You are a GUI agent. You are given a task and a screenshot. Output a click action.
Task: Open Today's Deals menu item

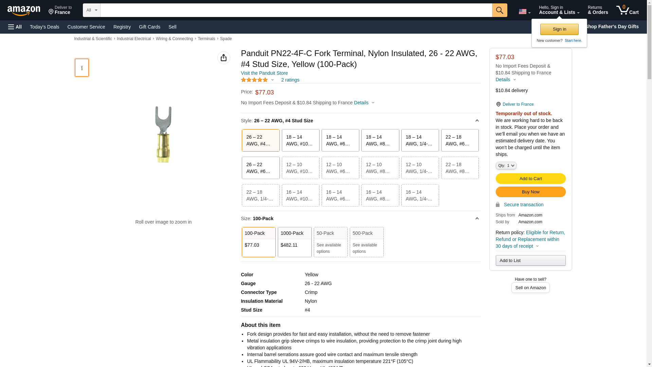[44, 27]
